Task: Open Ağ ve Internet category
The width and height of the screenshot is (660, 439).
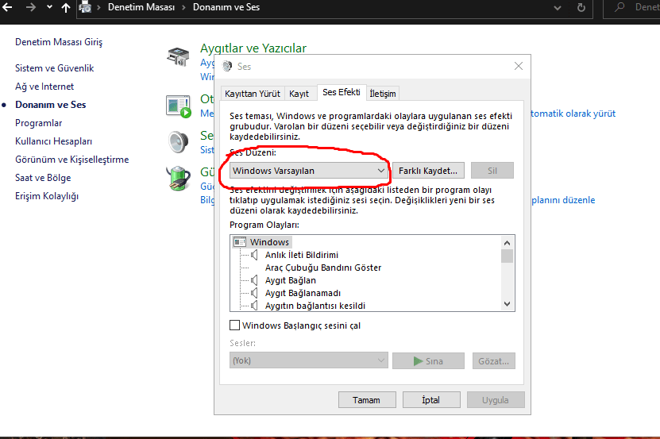Action: point(44,87)
